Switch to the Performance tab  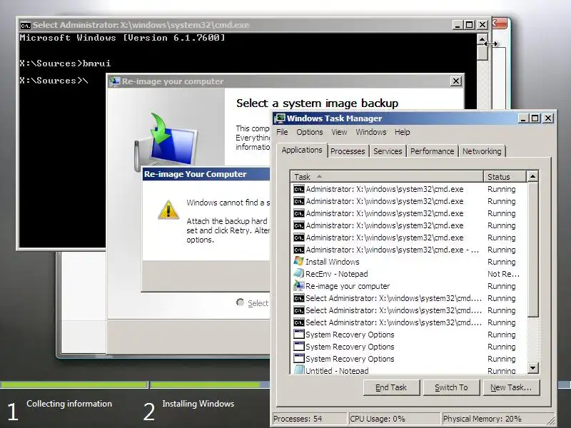(x=433, y=151)
